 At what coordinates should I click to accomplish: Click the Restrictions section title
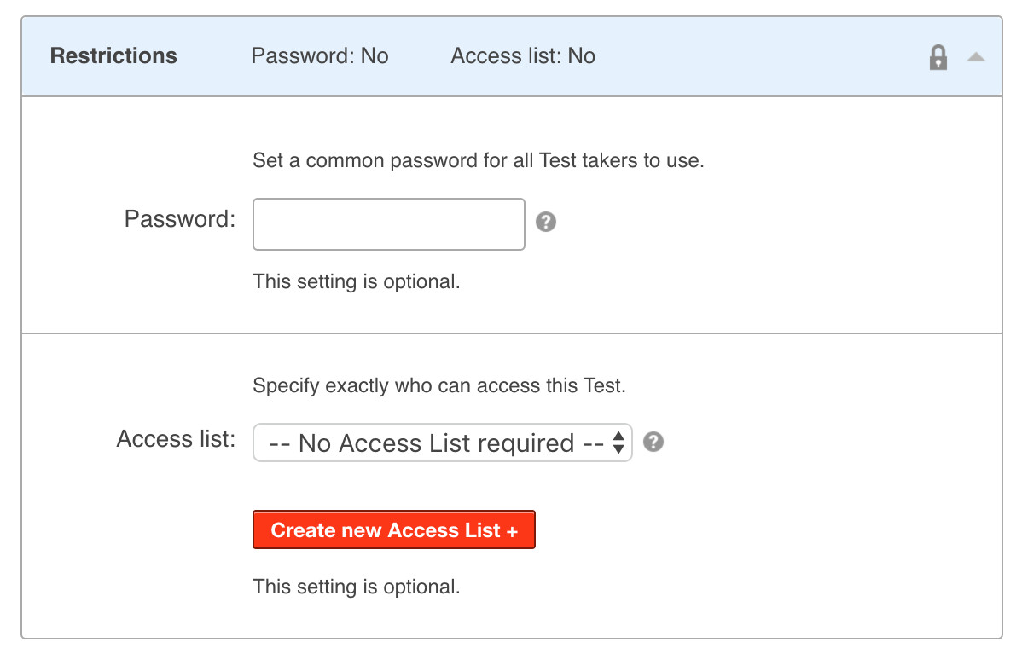[113, 56]
